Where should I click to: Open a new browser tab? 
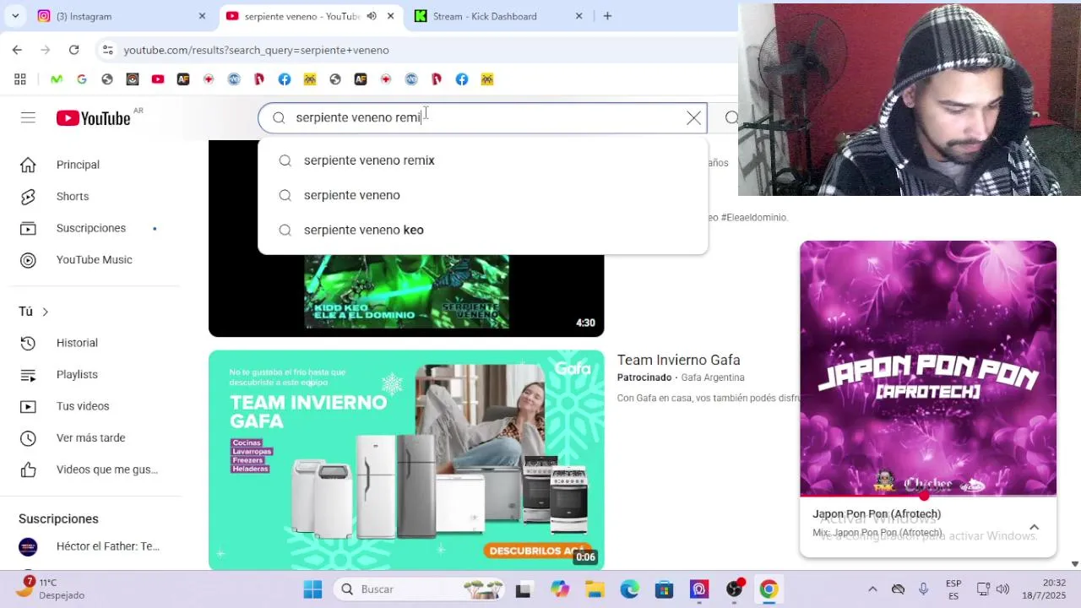[x=607, y=16]
